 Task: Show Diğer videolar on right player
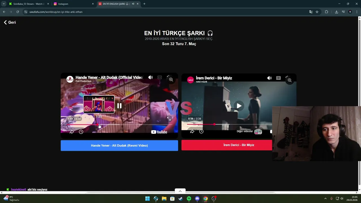[x=249, y=131]
